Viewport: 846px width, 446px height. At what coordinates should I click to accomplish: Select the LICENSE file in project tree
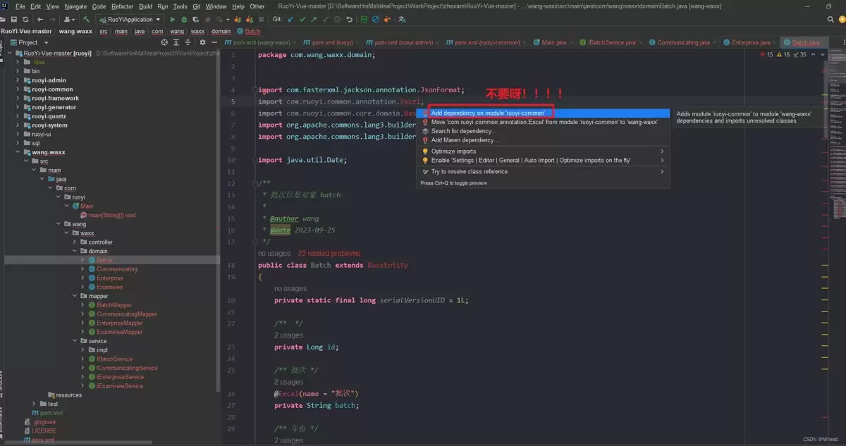coord(44,430)
